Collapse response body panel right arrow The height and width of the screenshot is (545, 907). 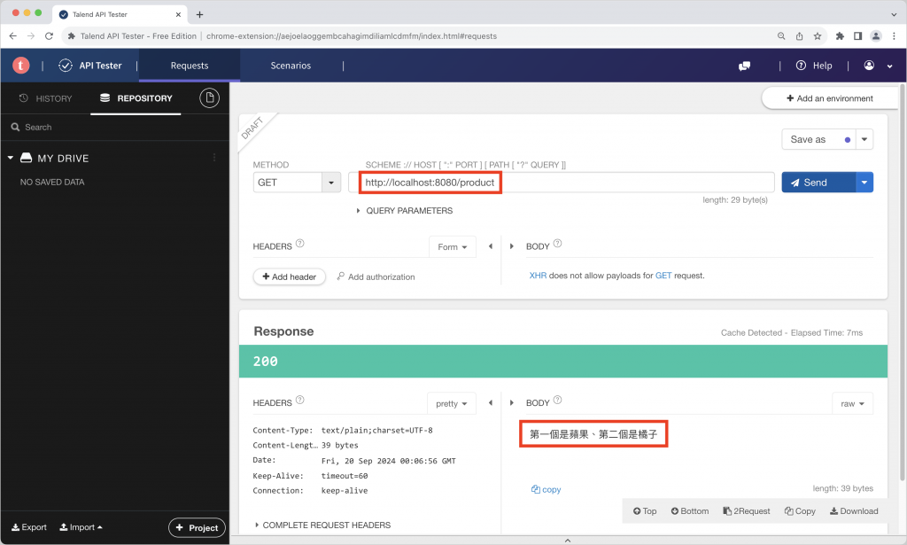[x=511, y=402]
